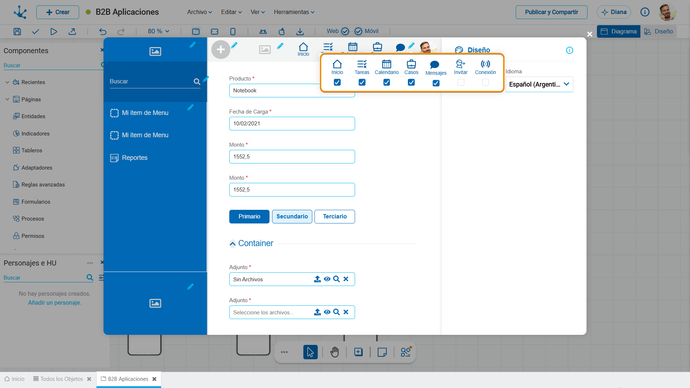Viewport: 690px width, 388px height.
Task: Click the add element plus-square tool
Action: pyautogui.click(x=358, y=352)
